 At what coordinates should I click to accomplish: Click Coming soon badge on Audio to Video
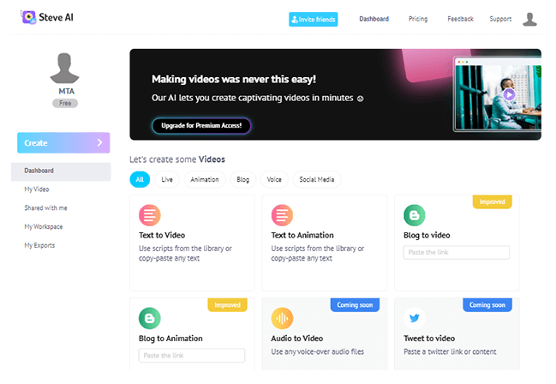(x=355, y=305)
